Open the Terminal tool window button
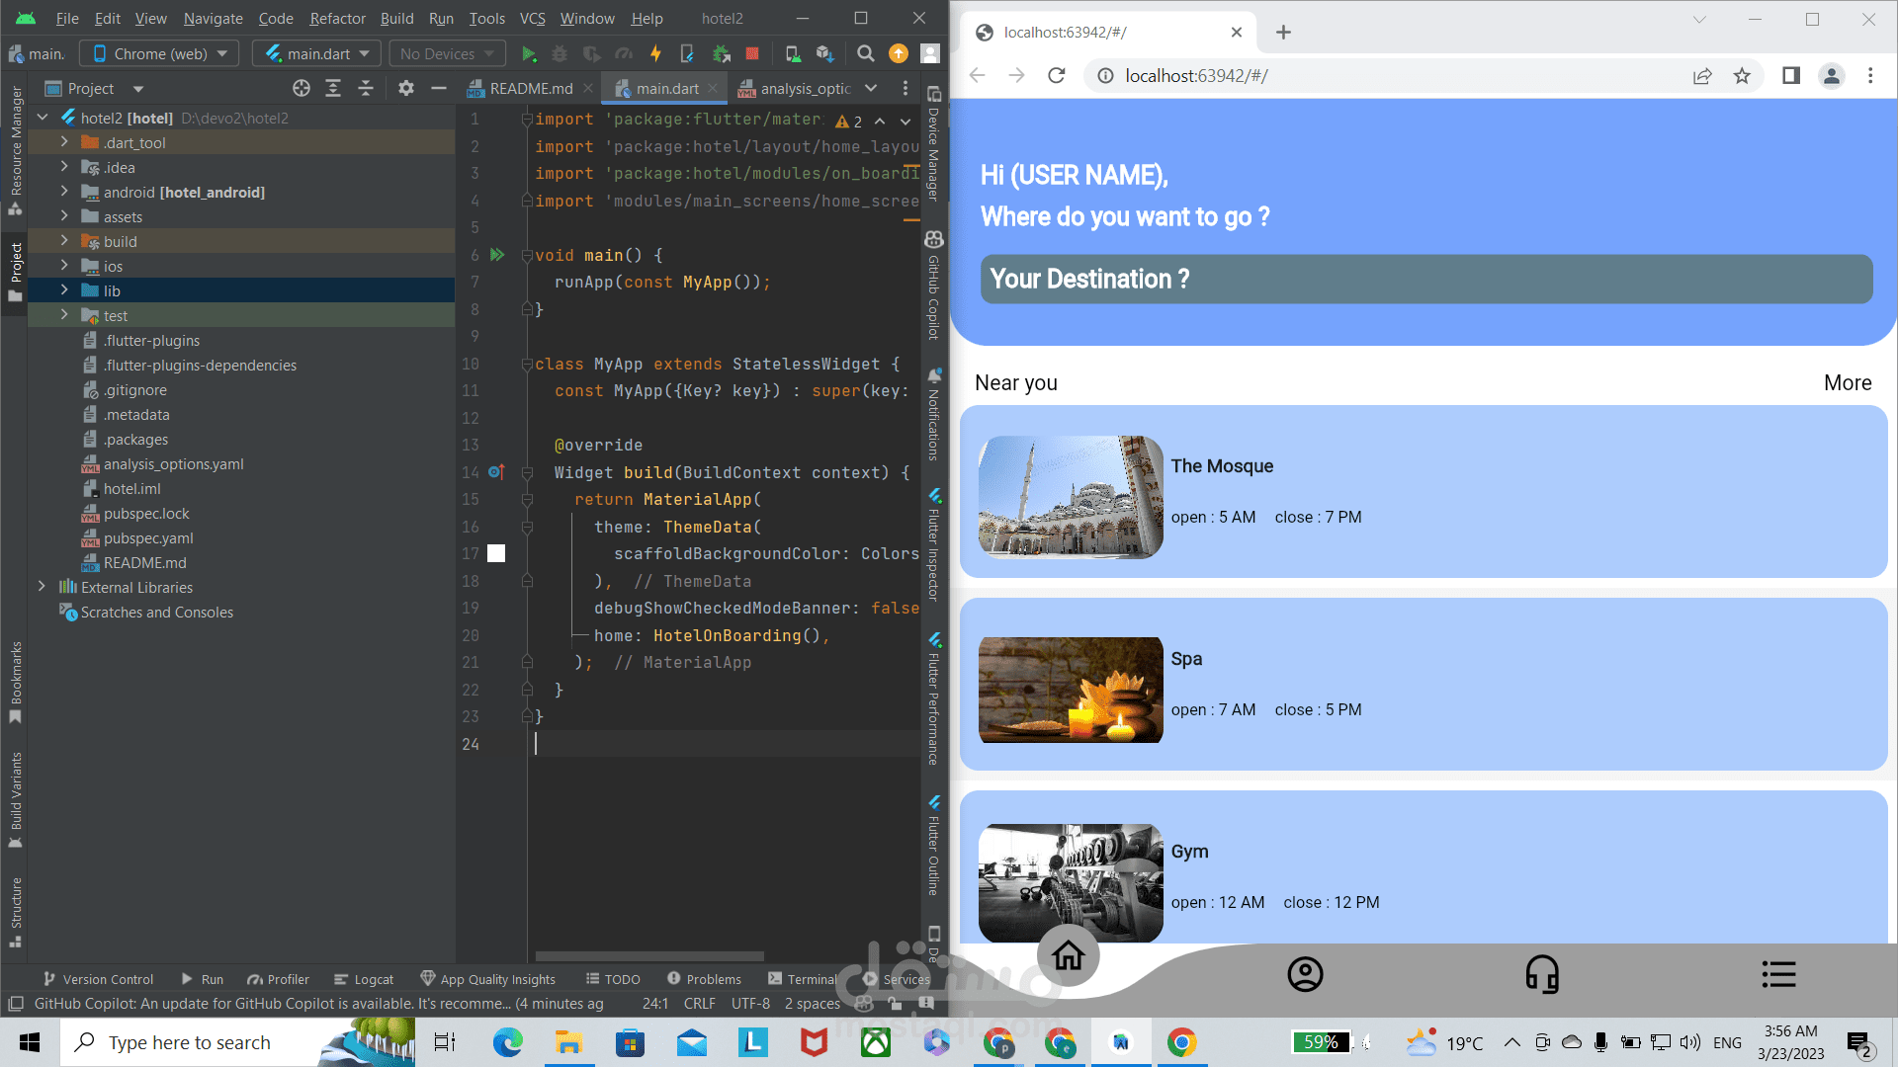The width and height of the screenshot is (1898, 1067). pos(803,979)
